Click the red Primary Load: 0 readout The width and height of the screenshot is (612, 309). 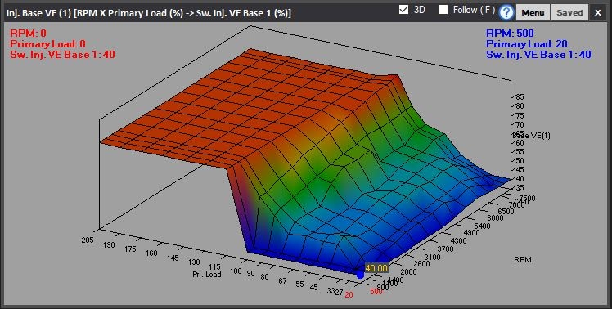[x=47, y=43]
